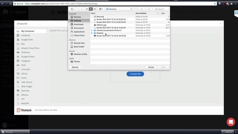Expand the Valmand screenshots iPhone X folder
This screenshot has width=238, height=134.
click(92, 31)
